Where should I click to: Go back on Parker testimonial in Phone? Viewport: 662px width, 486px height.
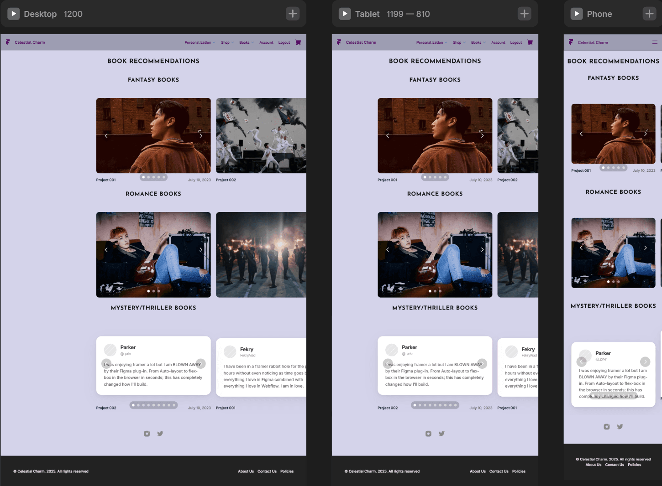click(581, 362)
